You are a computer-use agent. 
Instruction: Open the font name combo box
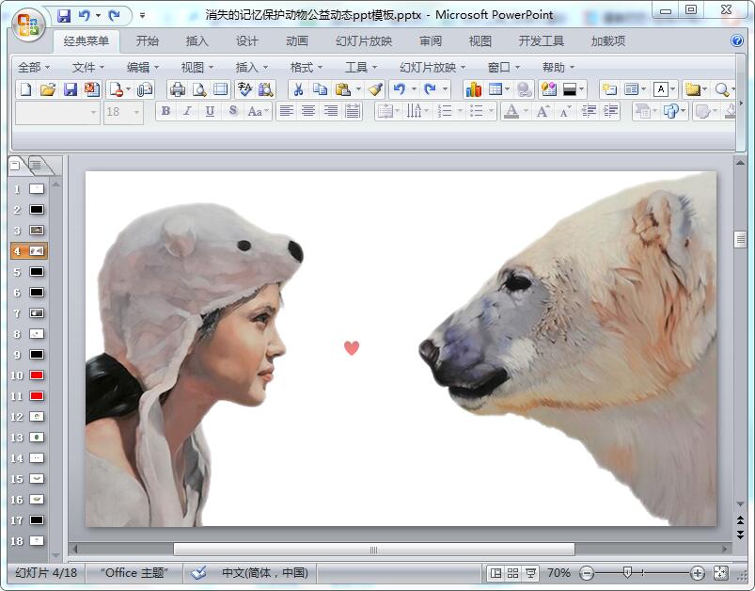(57, 112)
